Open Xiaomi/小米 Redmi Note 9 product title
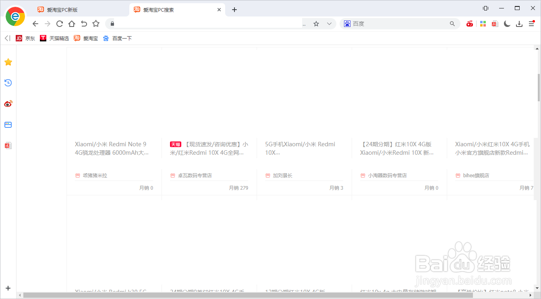Viewport: 541px width, 299px height. (112, 148)
